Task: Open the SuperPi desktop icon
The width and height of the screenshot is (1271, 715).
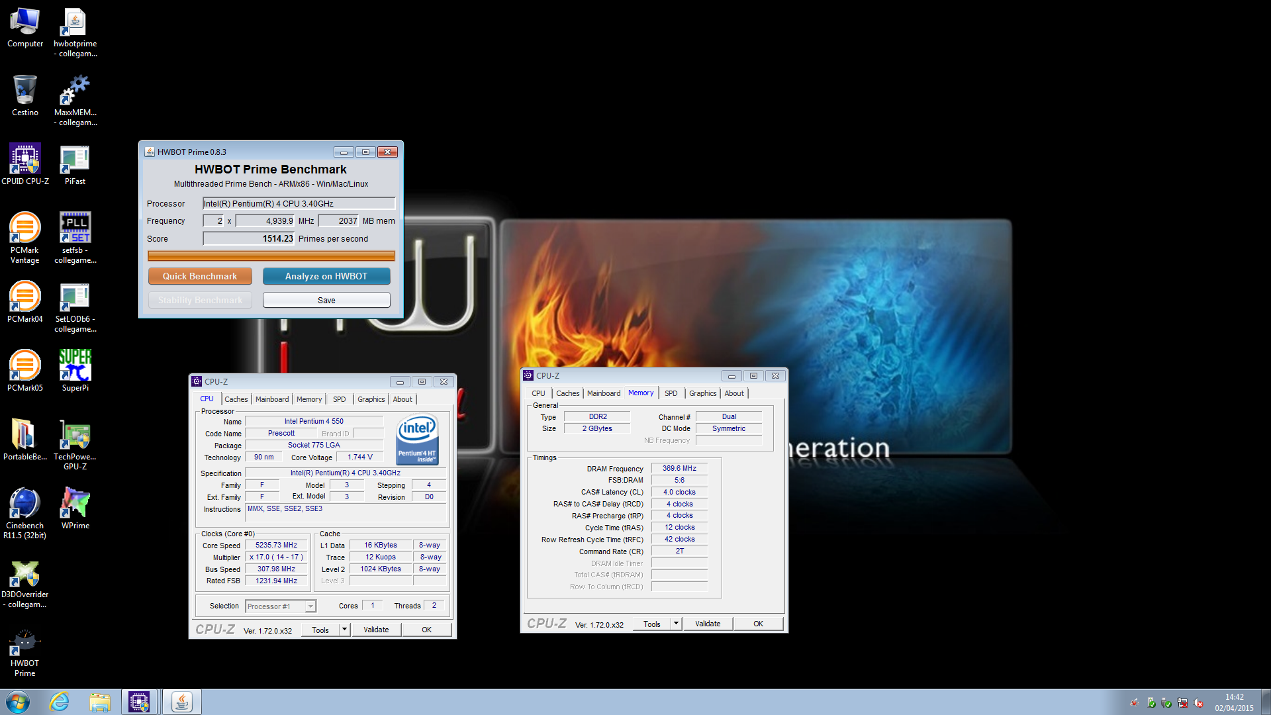Action: coord(75,371)
